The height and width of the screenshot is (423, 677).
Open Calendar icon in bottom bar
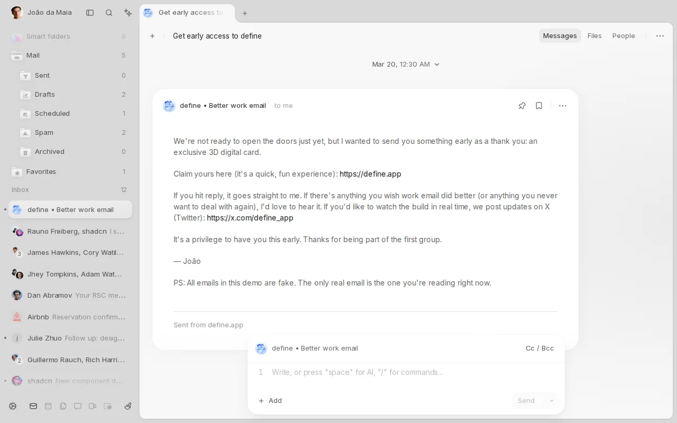[x=48, y=406]
